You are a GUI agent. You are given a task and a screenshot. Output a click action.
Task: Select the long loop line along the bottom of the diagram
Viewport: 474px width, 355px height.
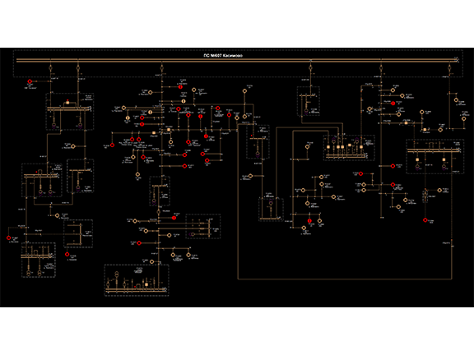345,279
